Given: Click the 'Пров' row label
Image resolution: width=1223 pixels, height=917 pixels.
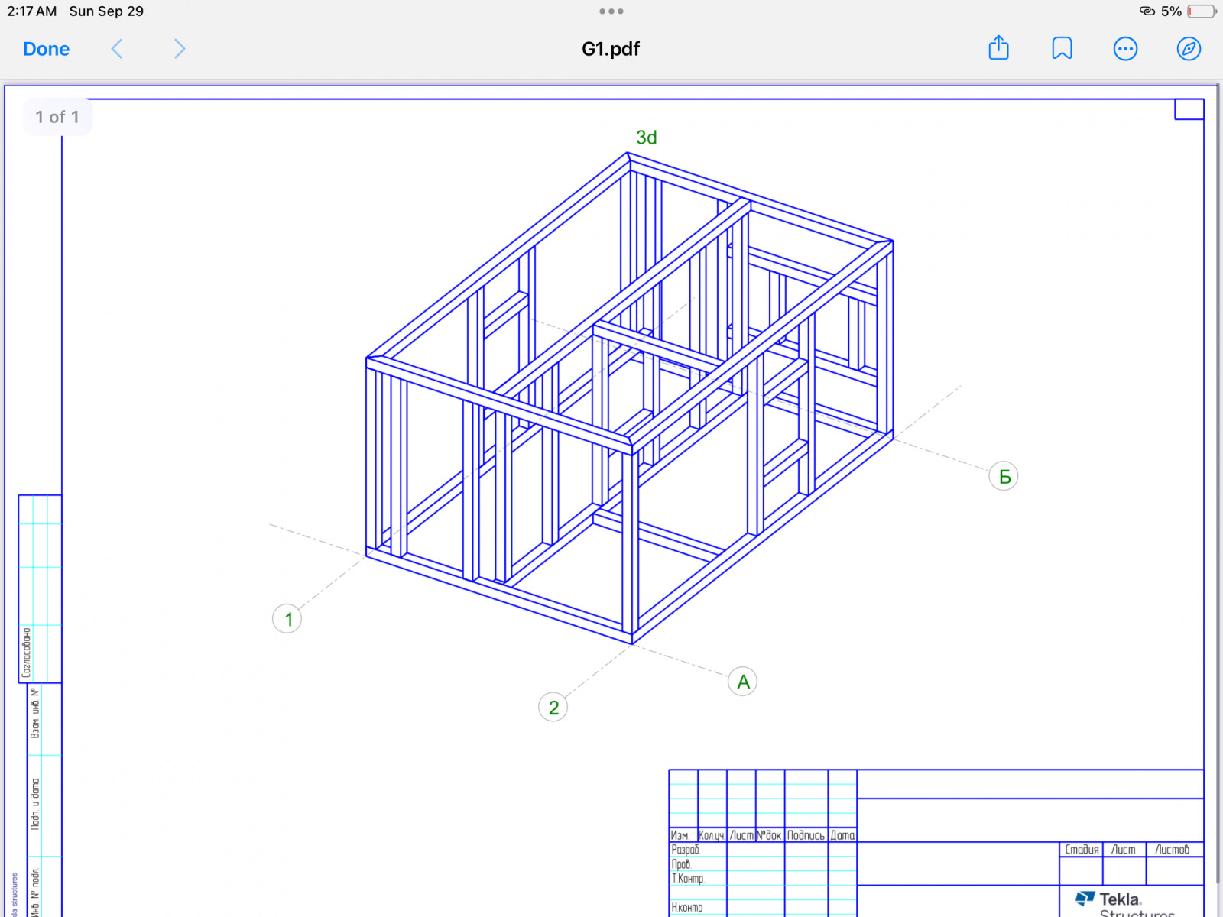Looking at the screenshot, I should pyautogui.click(x=681, y=864).
